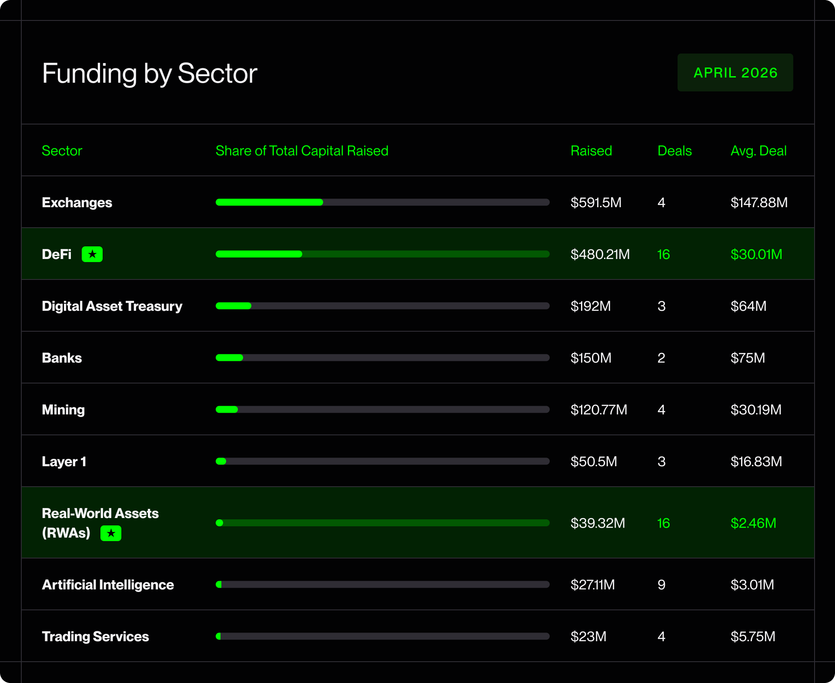This screenshot has height=683, width=835.
Task: Click the Digital Asset Treasury progress bar
Action: coord(383,306)
